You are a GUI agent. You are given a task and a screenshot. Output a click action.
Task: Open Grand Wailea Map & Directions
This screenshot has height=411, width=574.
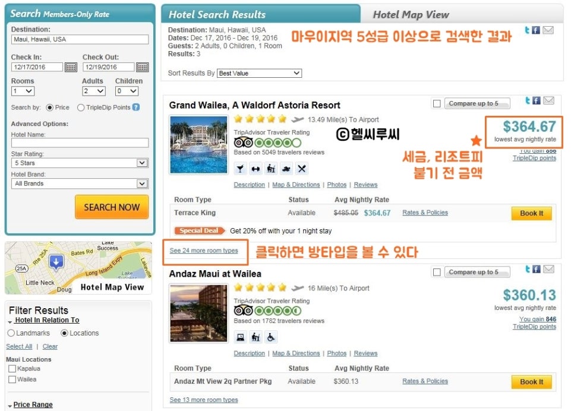(x=296, y=185)
